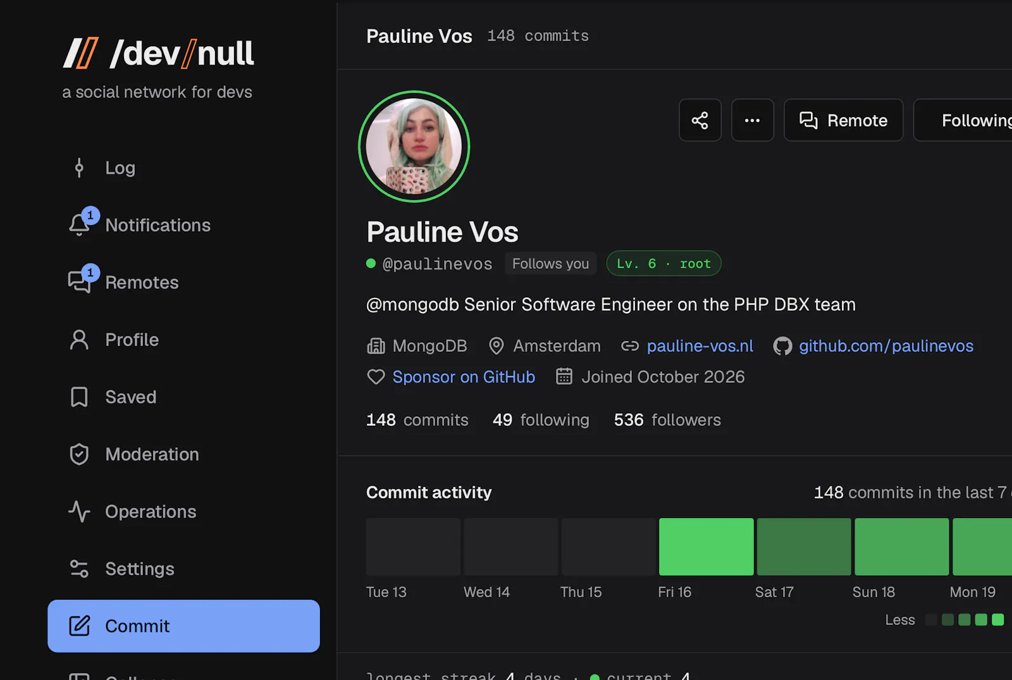The width and height of the screenshot is (1012, 680).
Task: Click the link chain icon
Action: pos(630,346)
